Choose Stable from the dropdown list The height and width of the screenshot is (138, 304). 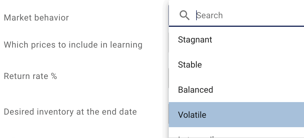coord(236,64)
